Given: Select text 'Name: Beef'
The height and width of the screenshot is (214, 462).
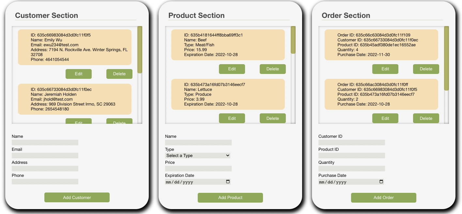Looking at the screenshot, I should click(195, 40).
